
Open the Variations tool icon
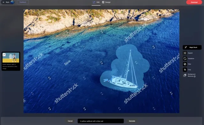click(185, 59)
